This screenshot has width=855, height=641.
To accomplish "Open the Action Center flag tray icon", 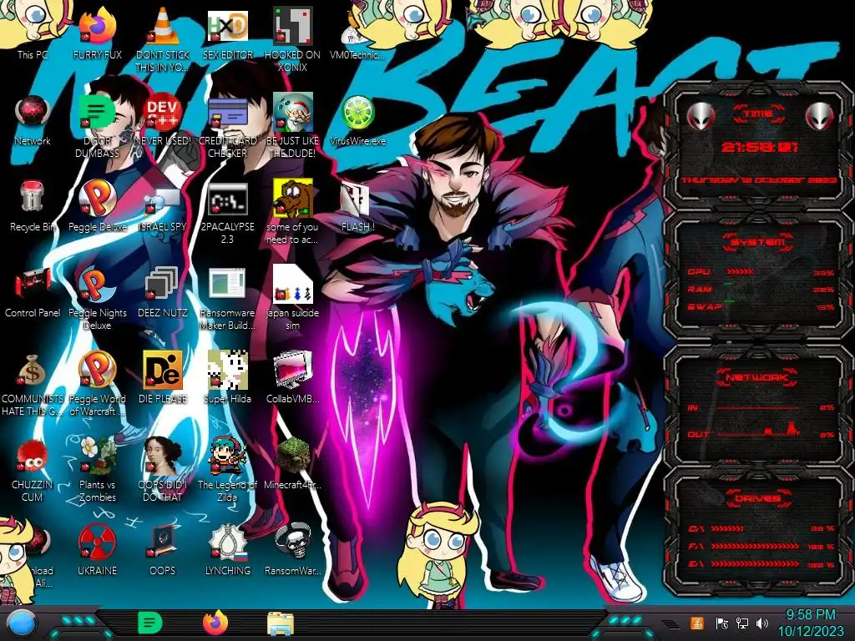I will click(722, 623).
